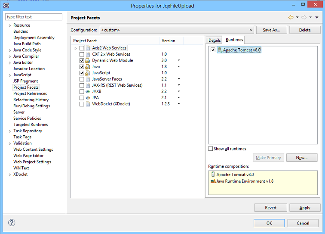Screen dimensions: 325x234
Task: Open the JAXB version dropdown
Action: point(179,91)
